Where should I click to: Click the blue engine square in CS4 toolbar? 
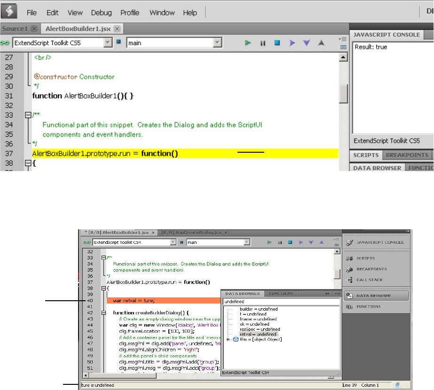tap(181, 242)
